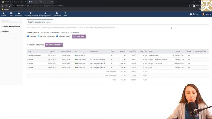
Task: Select the Exporter les documents sources tab
Action: click(40, 22)
